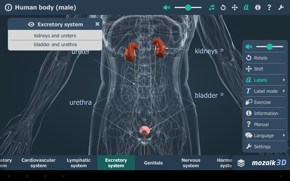
Task: Open the Language submenu
Action: [x=264, y=135]
